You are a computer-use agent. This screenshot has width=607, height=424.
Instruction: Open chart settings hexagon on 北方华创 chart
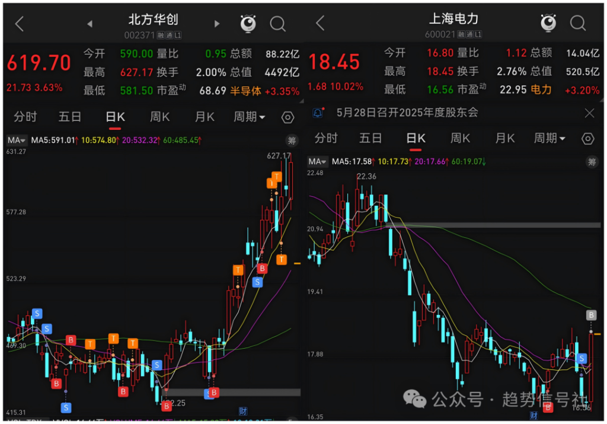[x=287, y=117]
